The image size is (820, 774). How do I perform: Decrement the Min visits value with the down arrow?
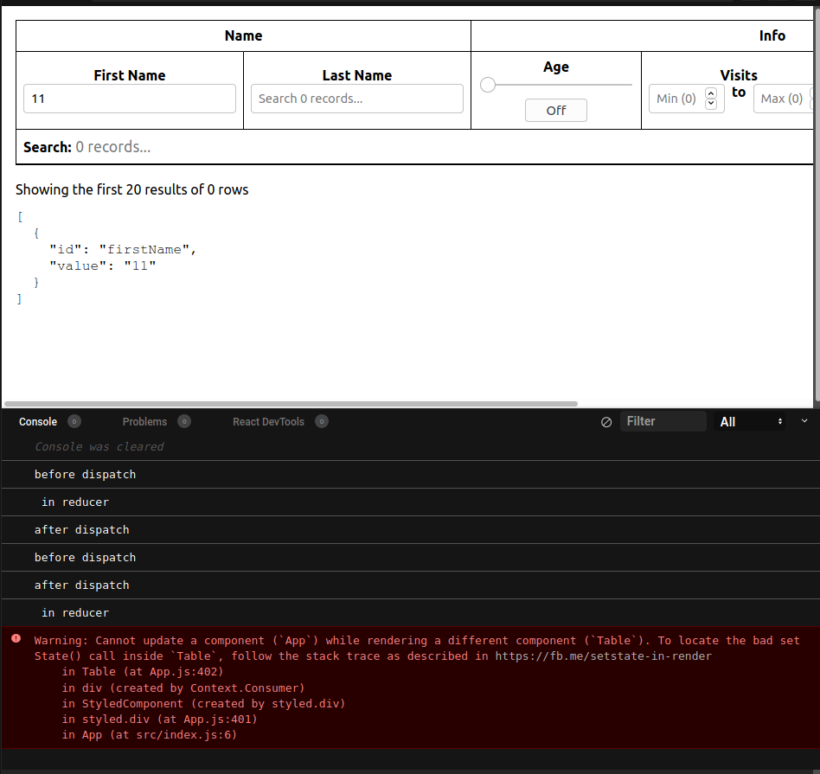[x=711, y=103]
